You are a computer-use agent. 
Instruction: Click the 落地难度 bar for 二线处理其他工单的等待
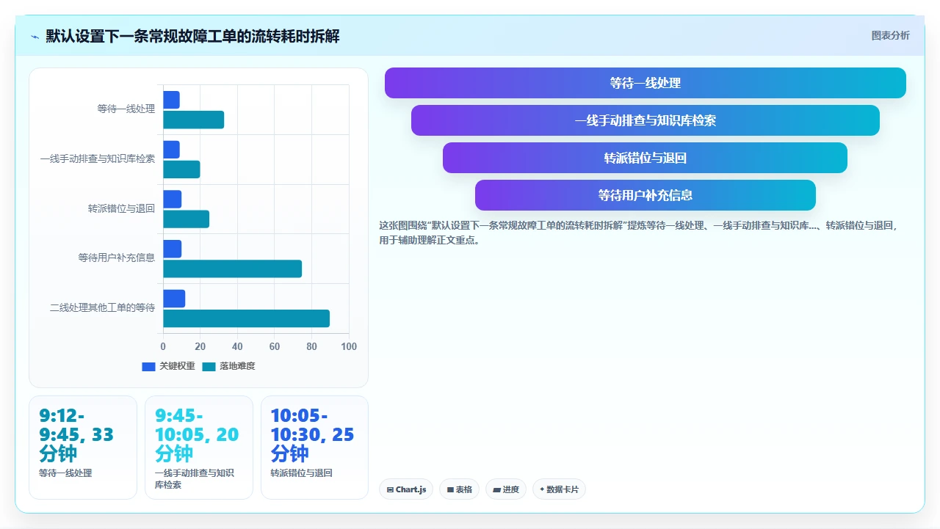point(246,318)
